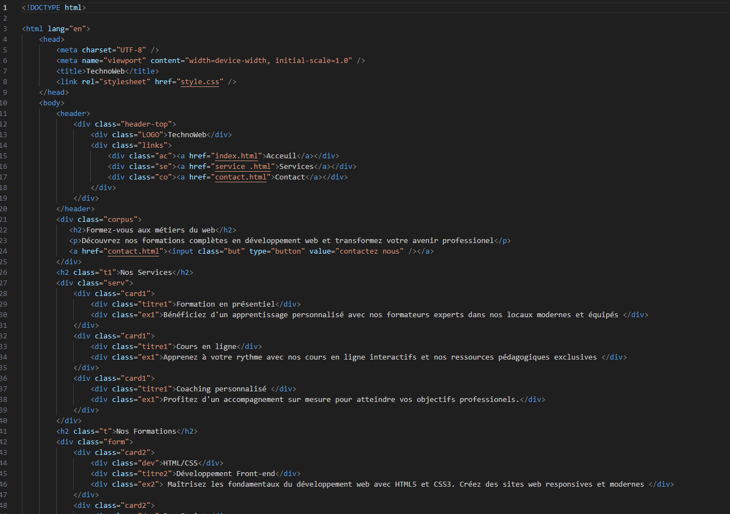
Task: Click line number 7 in the gutter
Action: pos(5,71)
